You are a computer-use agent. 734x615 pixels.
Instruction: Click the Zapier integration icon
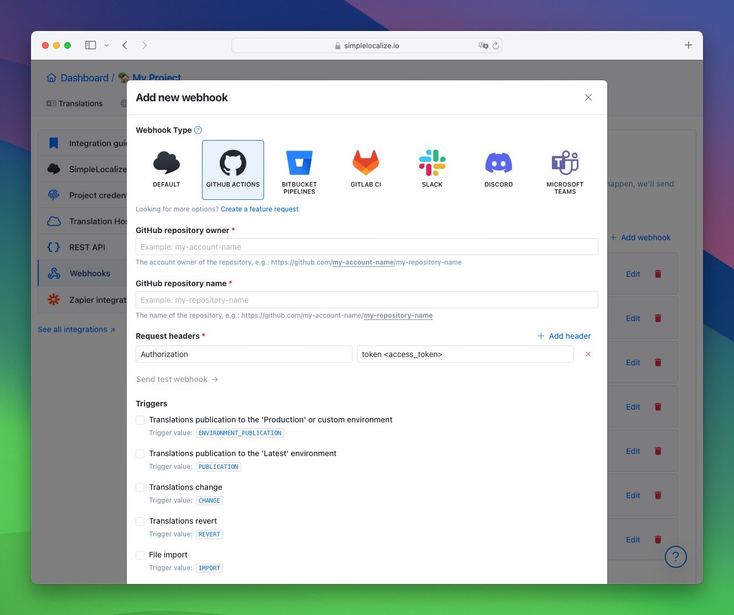[x=54, y=299]
